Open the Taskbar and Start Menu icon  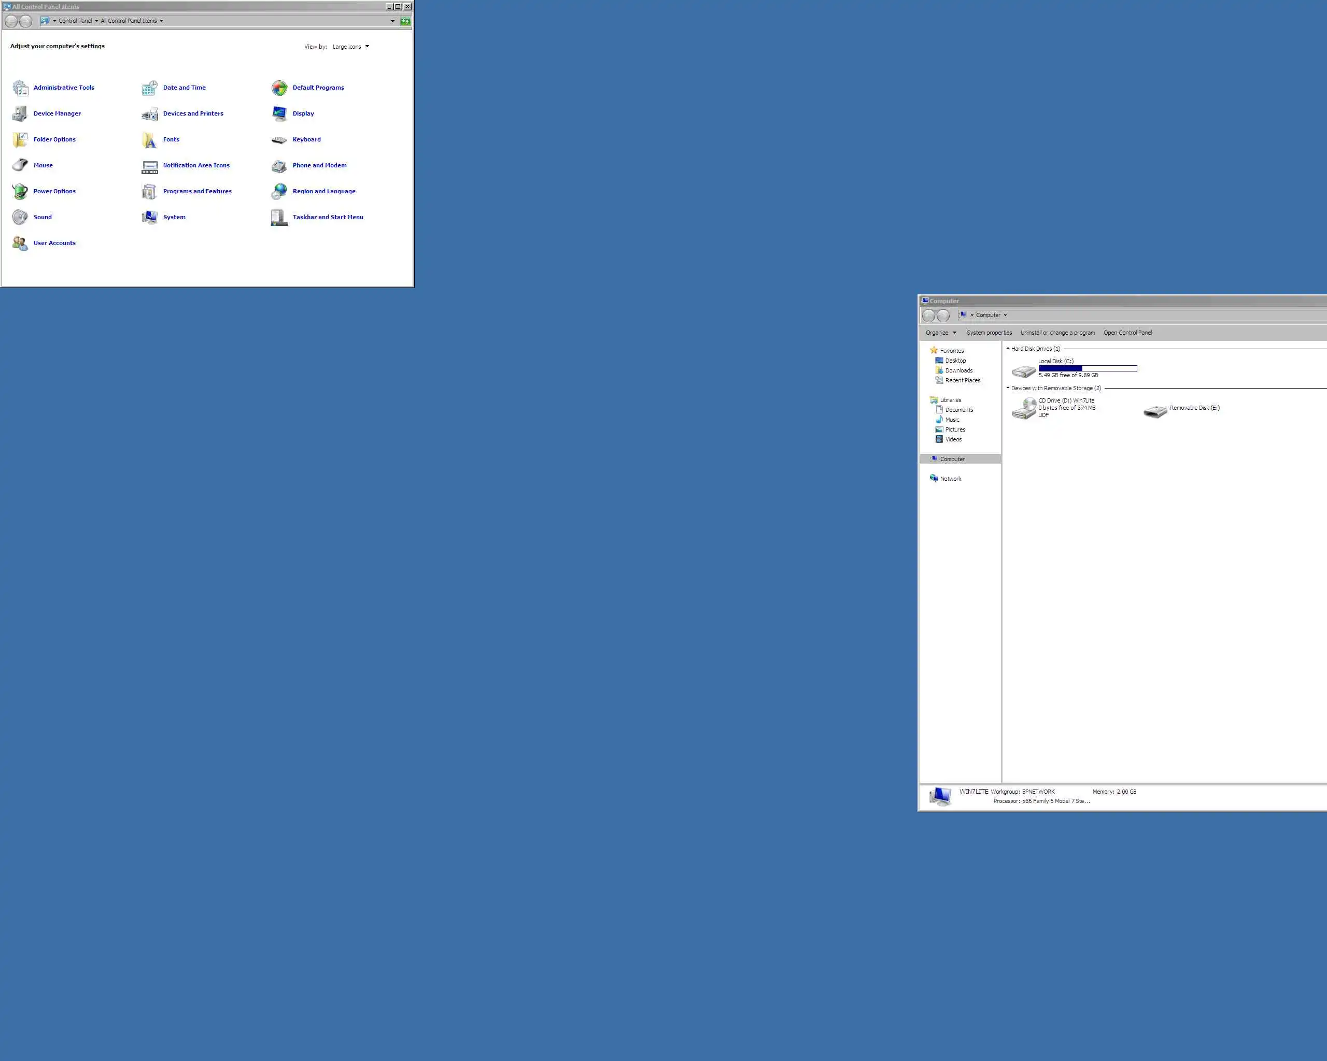click(279, 218)
